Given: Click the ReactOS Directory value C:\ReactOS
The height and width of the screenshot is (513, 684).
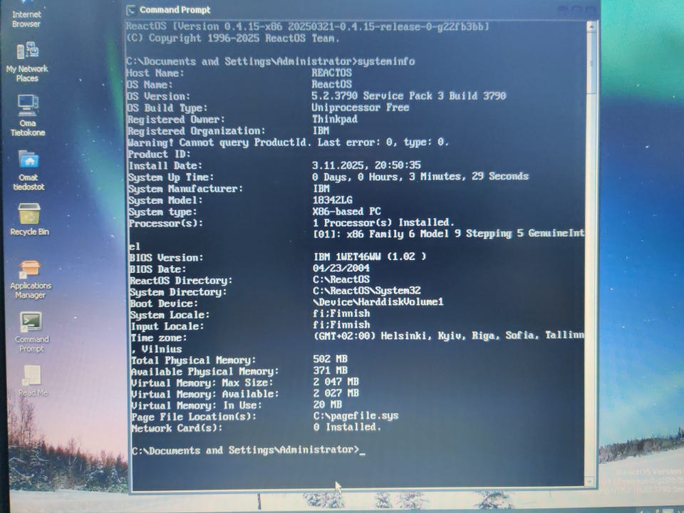Looking at the screenshot, I should (x=341, y=279).
